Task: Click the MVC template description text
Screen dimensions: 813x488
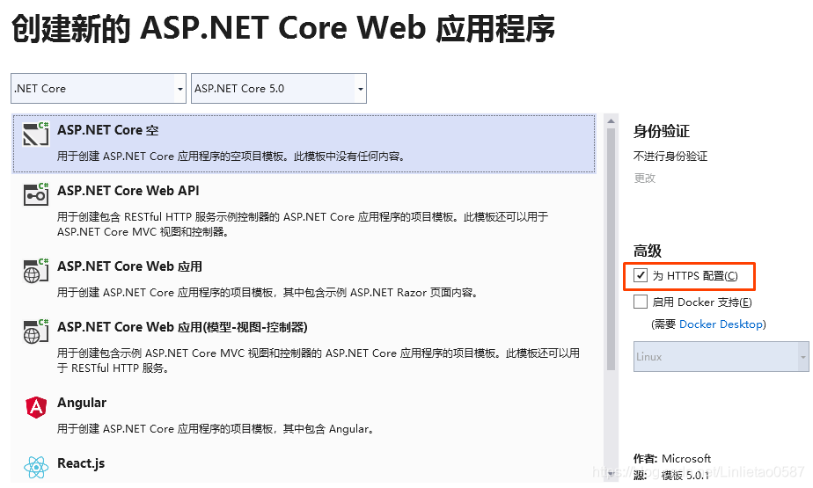Action: [x=319, y=361]
